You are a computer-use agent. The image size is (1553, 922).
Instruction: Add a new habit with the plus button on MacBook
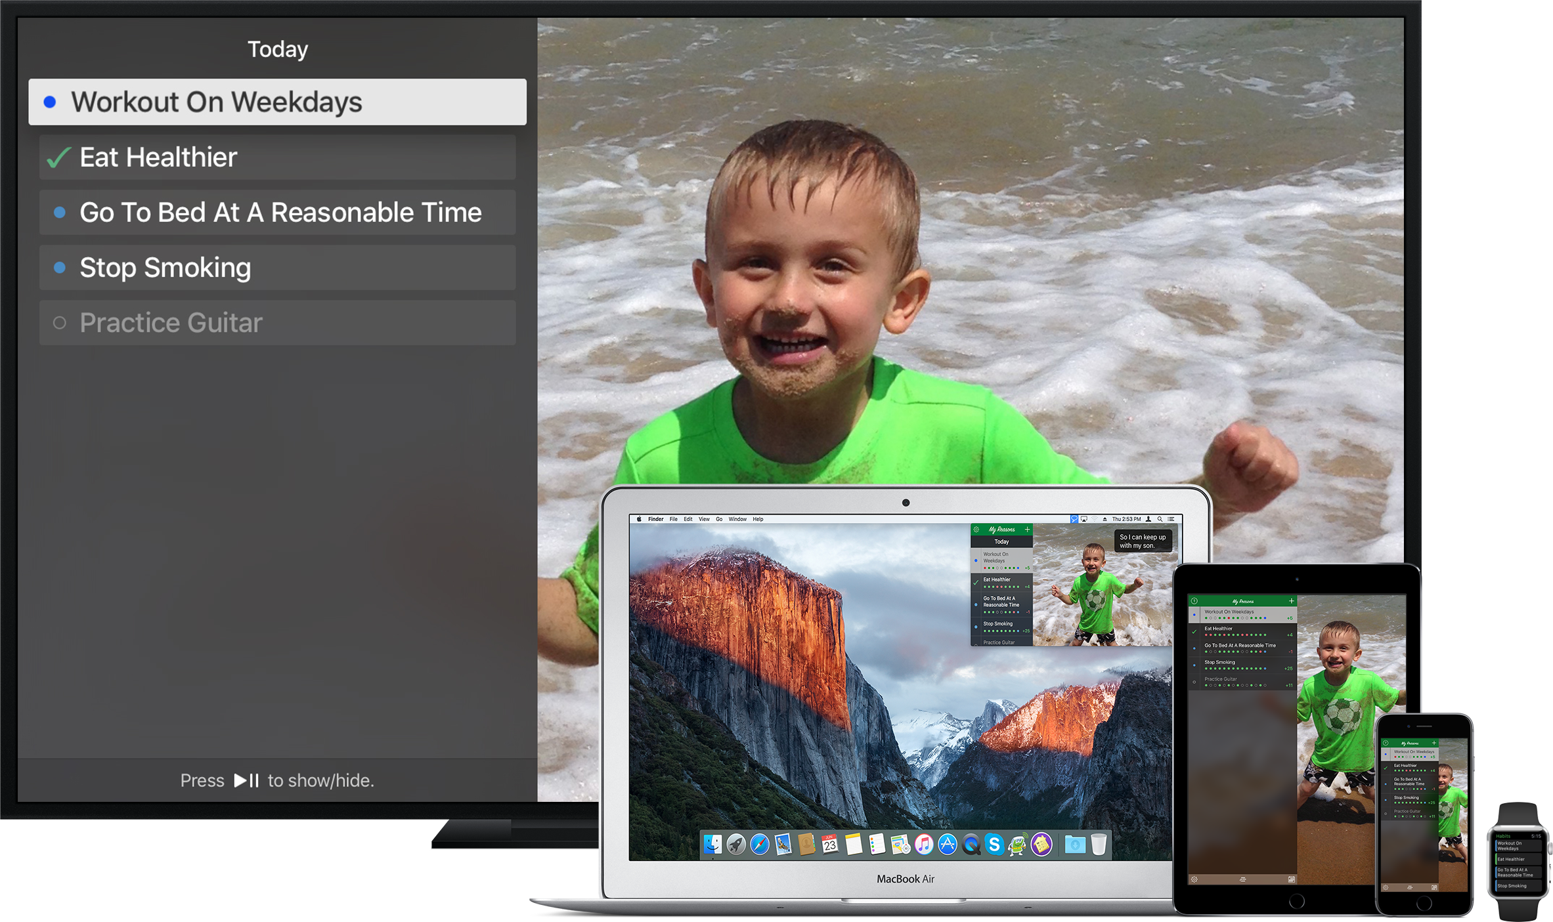[x=1028, y=530]
